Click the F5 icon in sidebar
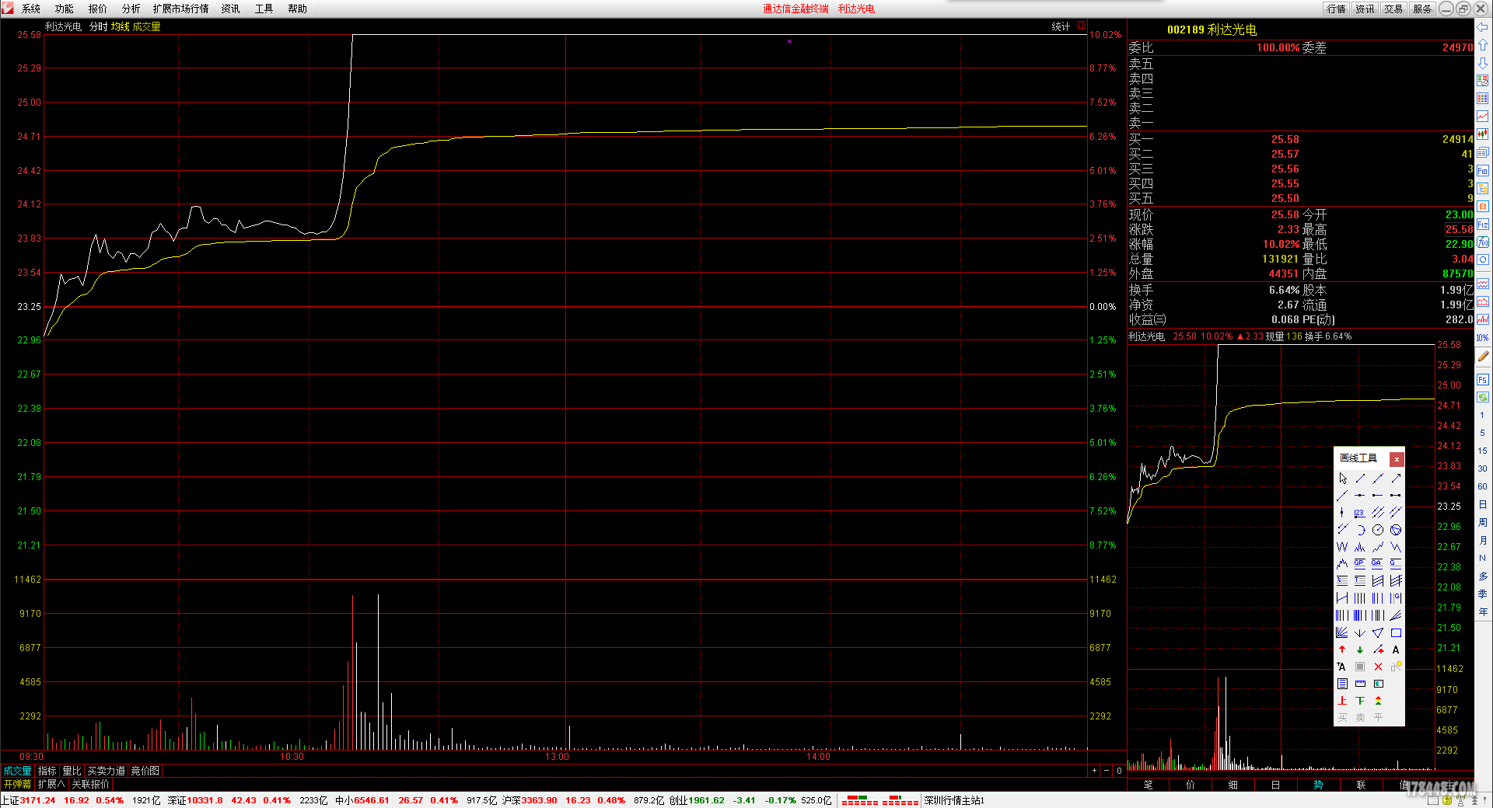Image resolution: width=1493 pixels, height=808 pixels. (x=1482, y=380)
